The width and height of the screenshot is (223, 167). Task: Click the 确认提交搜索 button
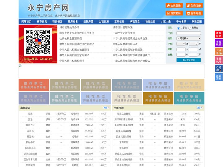[x=189, y=60]
